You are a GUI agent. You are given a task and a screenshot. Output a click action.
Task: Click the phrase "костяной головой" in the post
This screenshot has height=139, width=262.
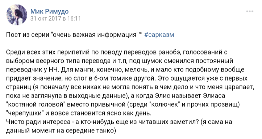pos(36,105)
